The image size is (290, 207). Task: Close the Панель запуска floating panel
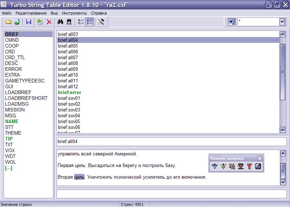point(260,158)
